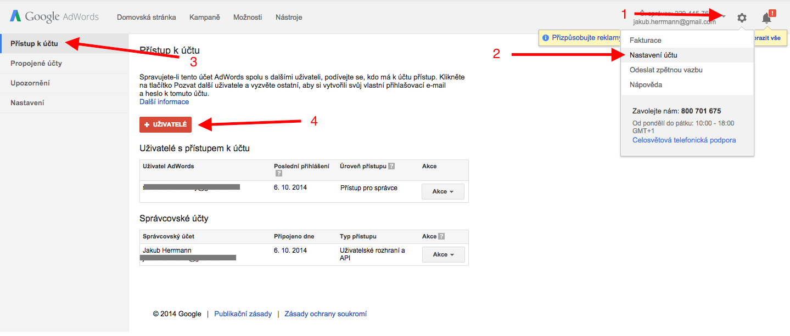Click the Typ přístupu column header
The width and height of the screenshot is (790, 336).
(x=358, y=236)
